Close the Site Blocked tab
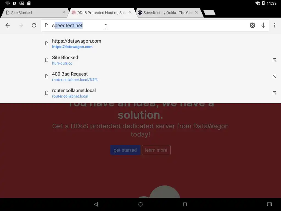The width and height of the screenshot is (281, 211). point(64,12)
